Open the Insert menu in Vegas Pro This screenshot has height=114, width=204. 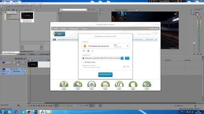[x=17, y=3]
